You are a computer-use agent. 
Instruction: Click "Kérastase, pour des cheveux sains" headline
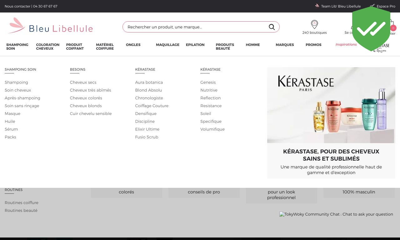tap(331, 155)
